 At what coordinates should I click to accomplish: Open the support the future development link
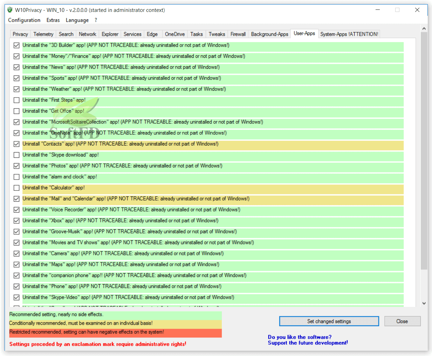(308, 340)
